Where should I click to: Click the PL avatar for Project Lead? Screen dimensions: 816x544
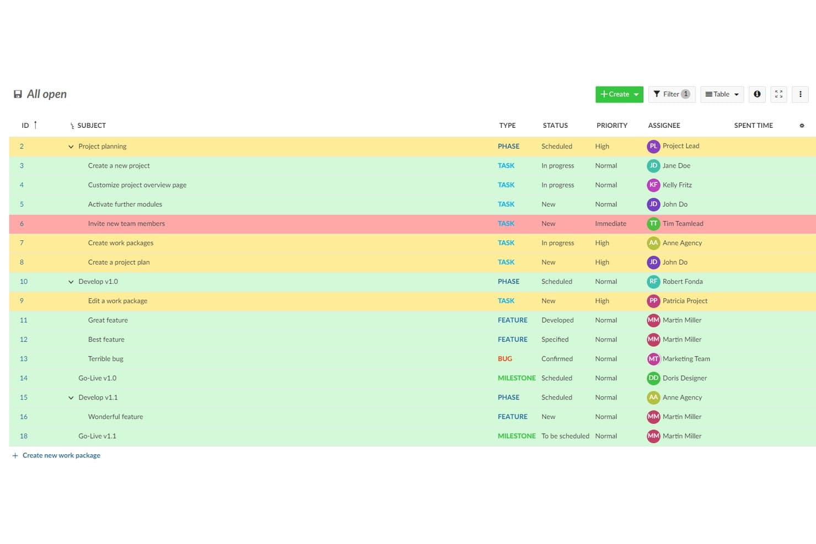(x=653, y=146)
